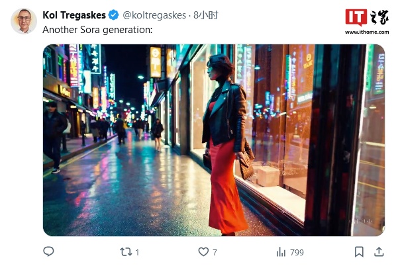Click the woman in red skirt in video
This screenshot has height=266, width=396.
pyautogui.click(x=226, y=145)
